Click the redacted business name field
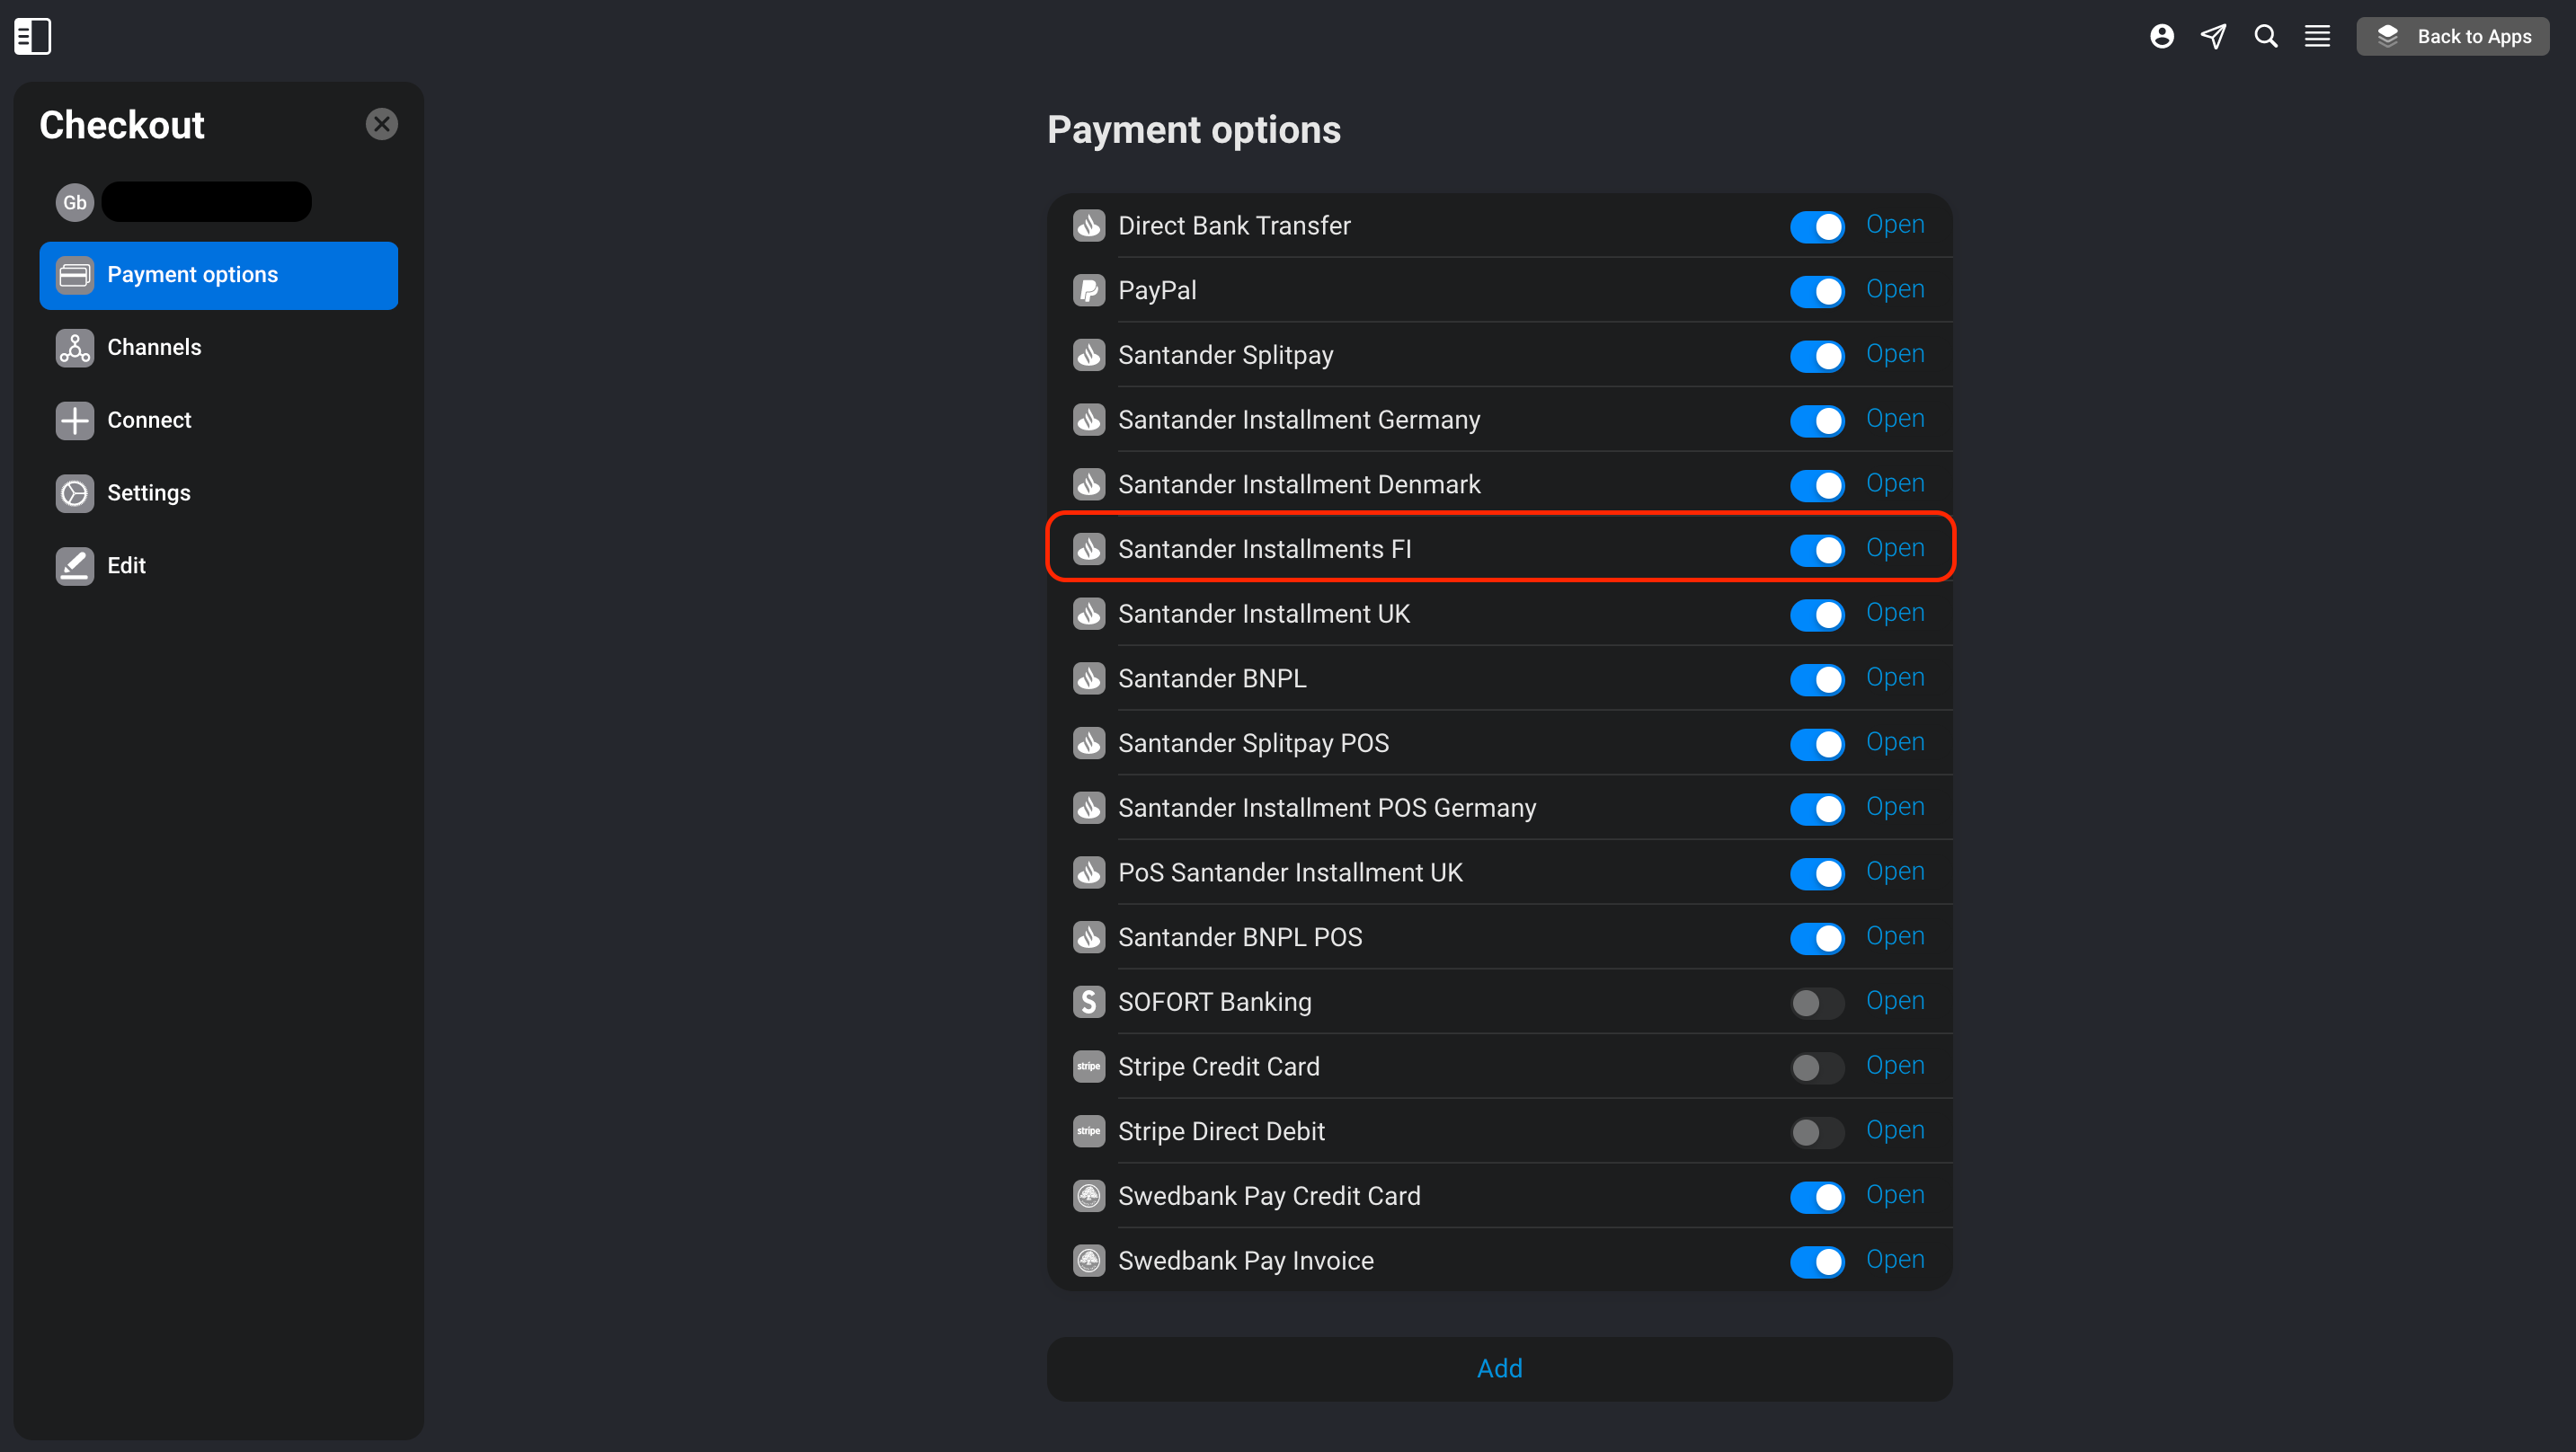Image resolution: width=2576 pixels, height=1452 pixels. tap(206, 202)
